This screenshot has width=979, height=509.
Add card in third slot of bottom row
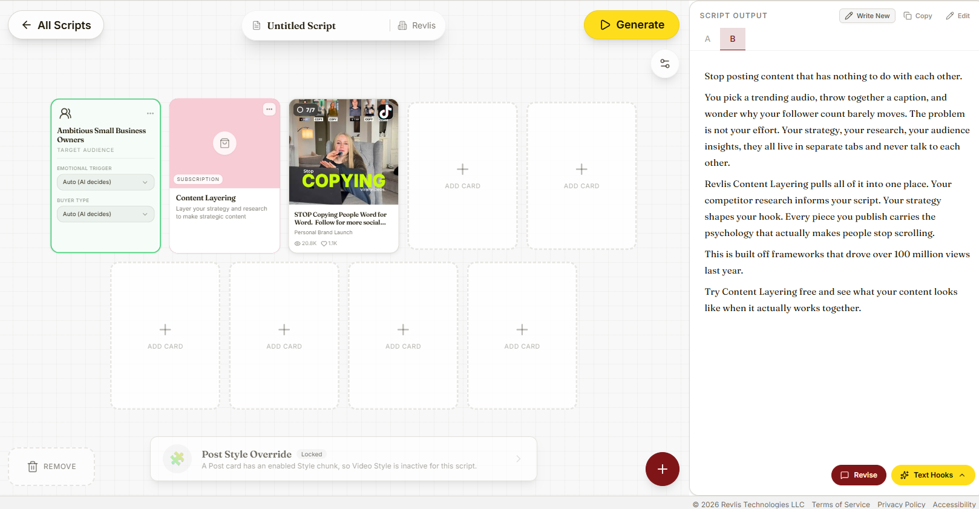coord(403,336)
